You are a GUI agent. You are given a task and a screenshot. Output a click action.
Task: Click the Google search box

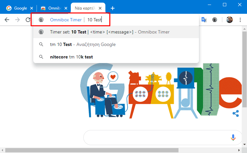click(163, 138)
